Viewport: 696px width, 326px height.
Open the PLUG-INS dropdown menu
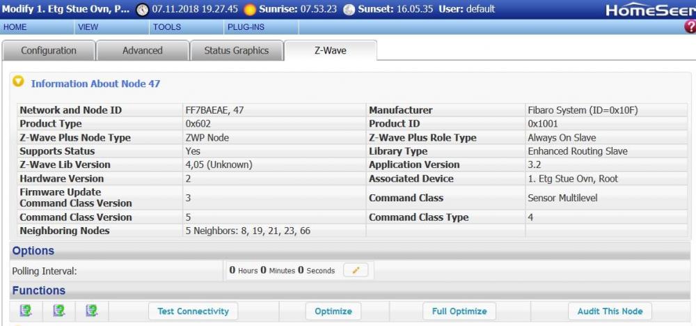pos(245,27)
